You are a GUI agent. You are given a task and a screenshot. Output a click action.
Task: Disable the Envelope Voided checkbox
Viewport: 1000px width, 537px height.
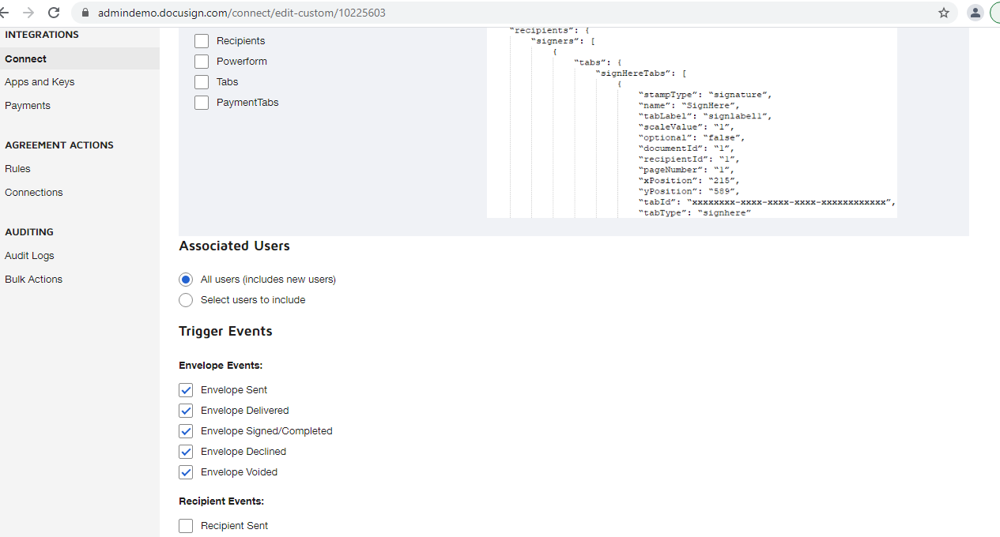tap(186, 472)
